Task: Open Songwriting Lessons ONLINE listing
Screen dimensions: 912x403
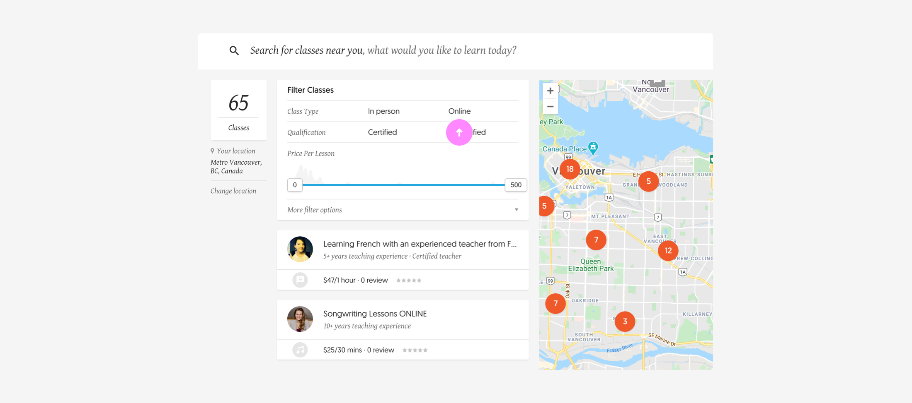Action: (375, 314)
